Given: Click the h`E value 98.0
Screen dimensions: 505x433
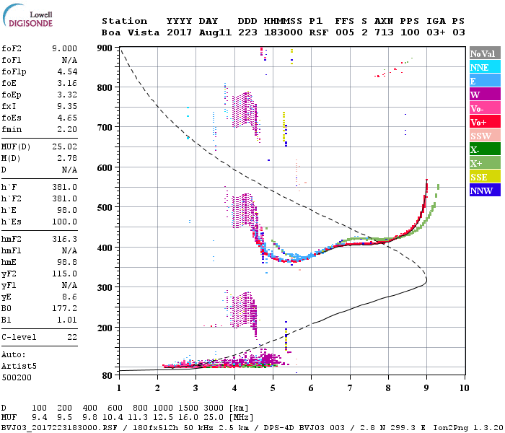Looking at the screenshot, I should (67, 211).
